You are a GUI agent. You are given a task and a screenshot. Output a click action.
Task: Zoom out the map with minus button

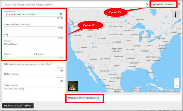(177, 85)
